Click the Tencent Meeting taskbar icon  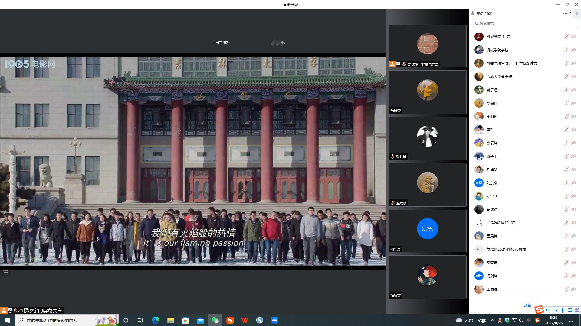coord(274,320)
